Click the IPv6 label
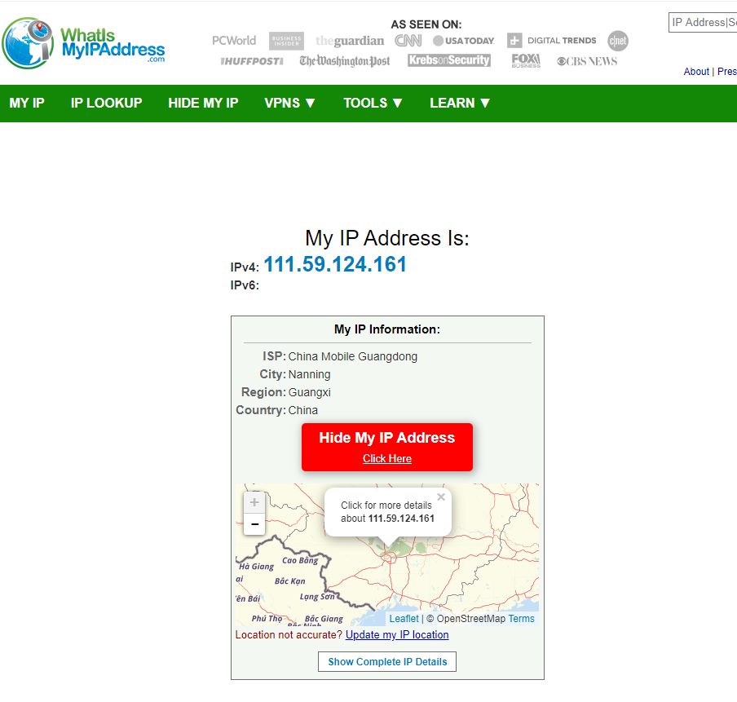Image resolution: width=737 pixels, height=702 pixels. pos(245,285)
